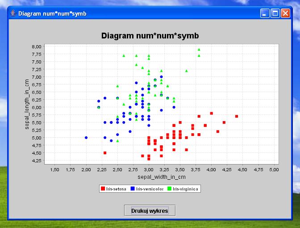Click the Iris-virginica legend label
This screenshot has width=300, height=228.
(185, 189)
